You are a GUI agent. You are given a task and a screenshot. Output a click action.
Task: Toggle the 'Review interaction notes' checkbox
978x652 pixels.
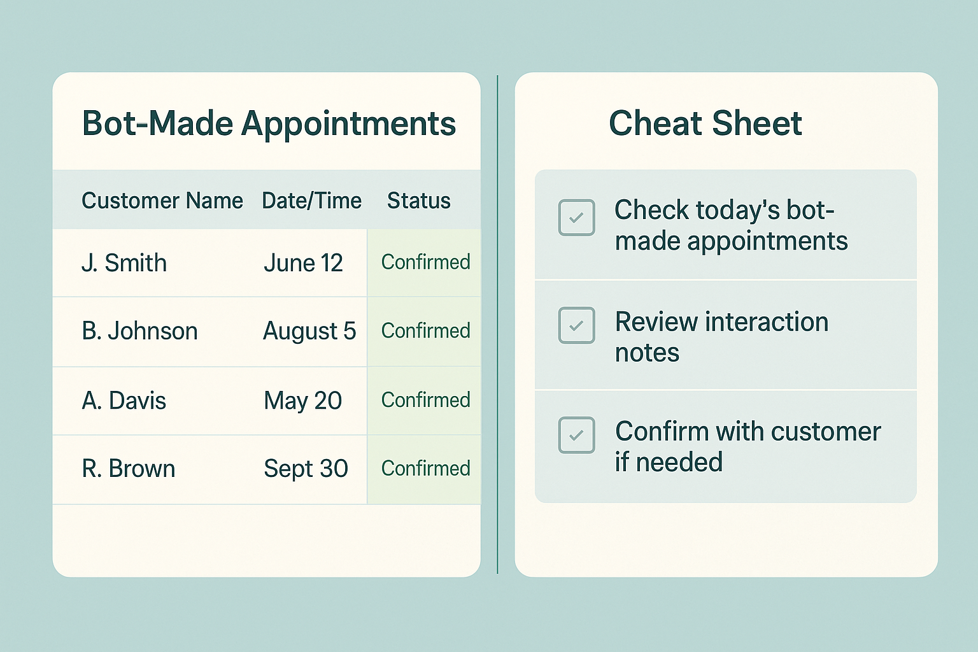[576, 325]
